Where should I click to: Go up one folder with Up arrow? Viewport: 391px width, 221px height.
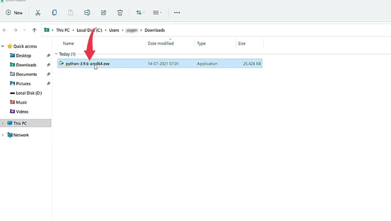[x=34, y=30]
